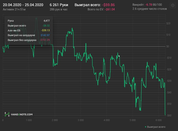178x131 pixels.
Task: Click the '6 261 Руки' hands count
Action: (59, 5)
